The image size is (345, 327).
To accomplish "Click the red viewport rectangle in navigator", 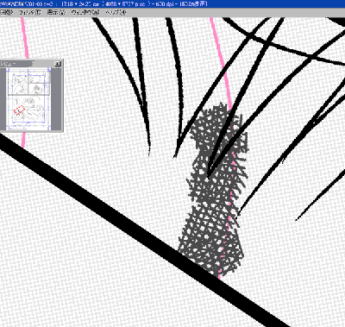I will 19,110.
